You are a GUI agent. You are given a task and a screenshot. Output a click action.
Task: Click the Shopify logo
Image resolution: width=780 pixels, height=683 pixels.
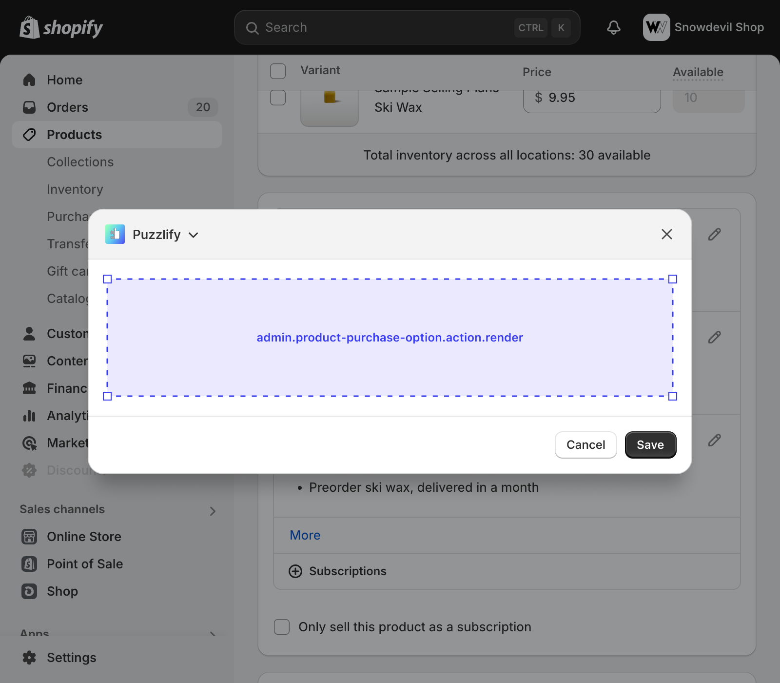pos(61,28)
